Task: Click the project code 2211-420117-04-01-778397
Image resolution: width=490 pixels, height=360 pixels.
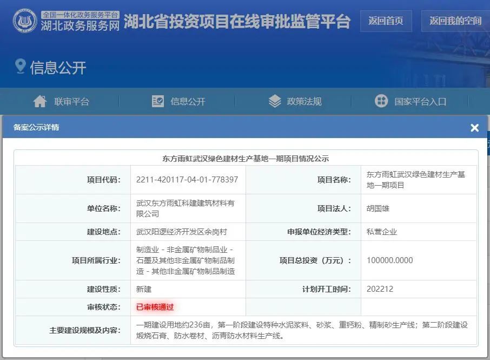Action: 187,180
